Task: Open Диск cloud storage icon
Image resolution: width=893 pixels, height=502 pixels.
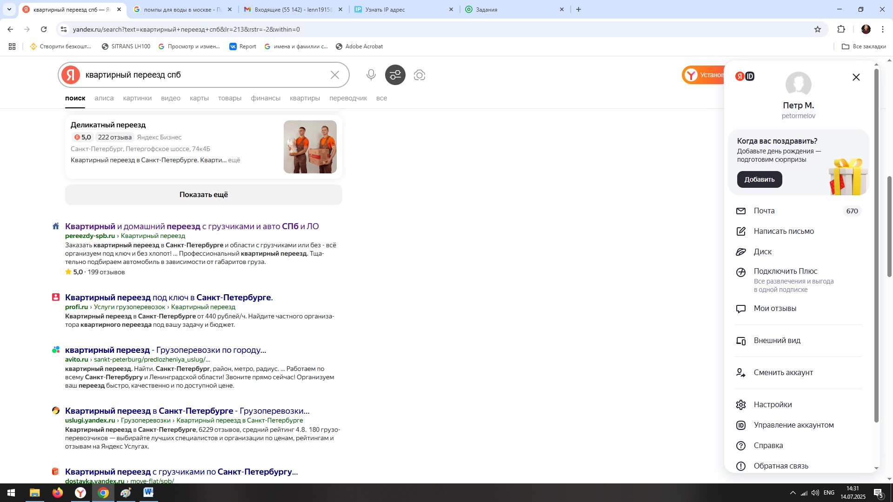Action: point(741,252)
